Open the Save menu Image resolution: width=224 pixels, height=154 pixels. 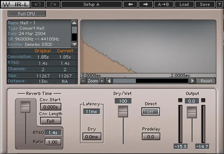pos(205,4)
